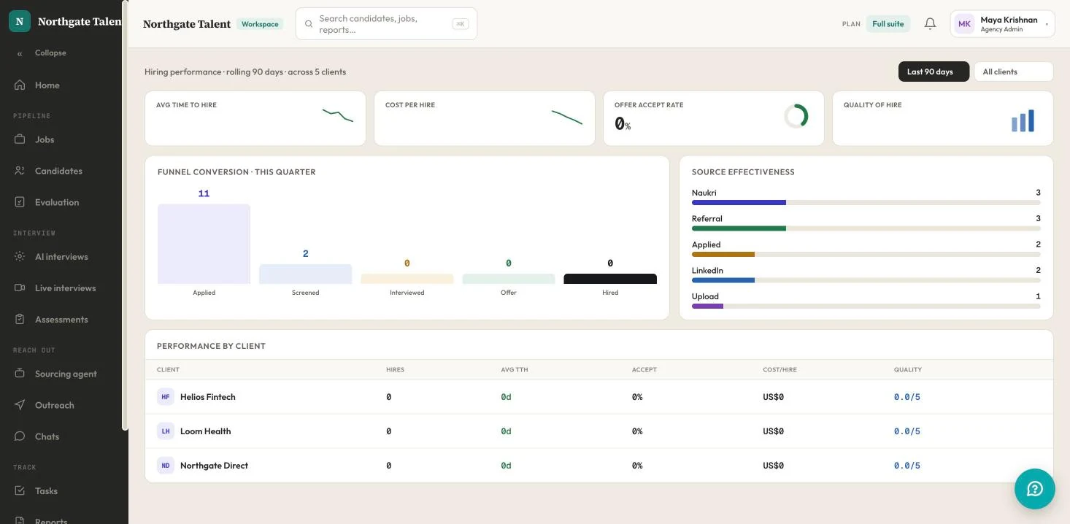
Task: Click the Applied source progress bar
Action: 866,254
